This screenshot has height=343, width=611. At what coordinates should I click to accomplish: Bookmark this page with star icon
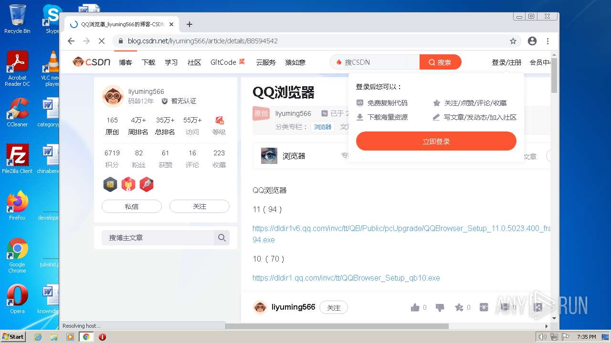tap(513, 41)
